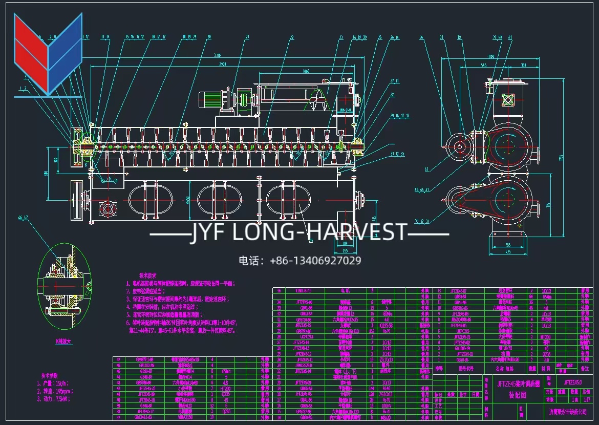
Task: Click the '备注' column header cell
Action: 585,369
